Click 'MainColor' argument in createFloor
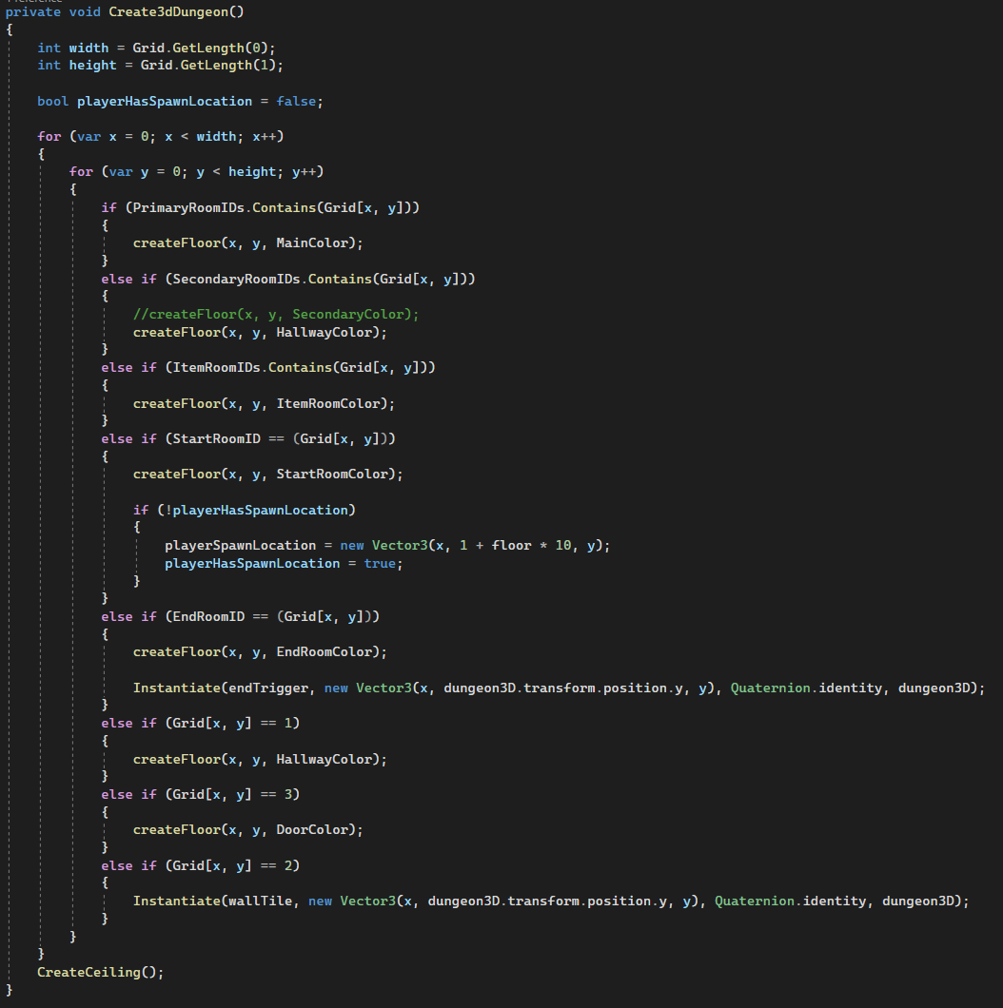The width and height of the screenshot is (1003, 1008). click(x=311, y=243)
